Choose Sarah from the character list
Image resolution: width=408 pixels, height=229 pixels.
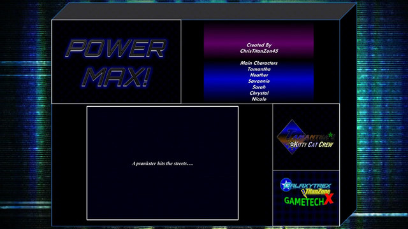[259, 87]
